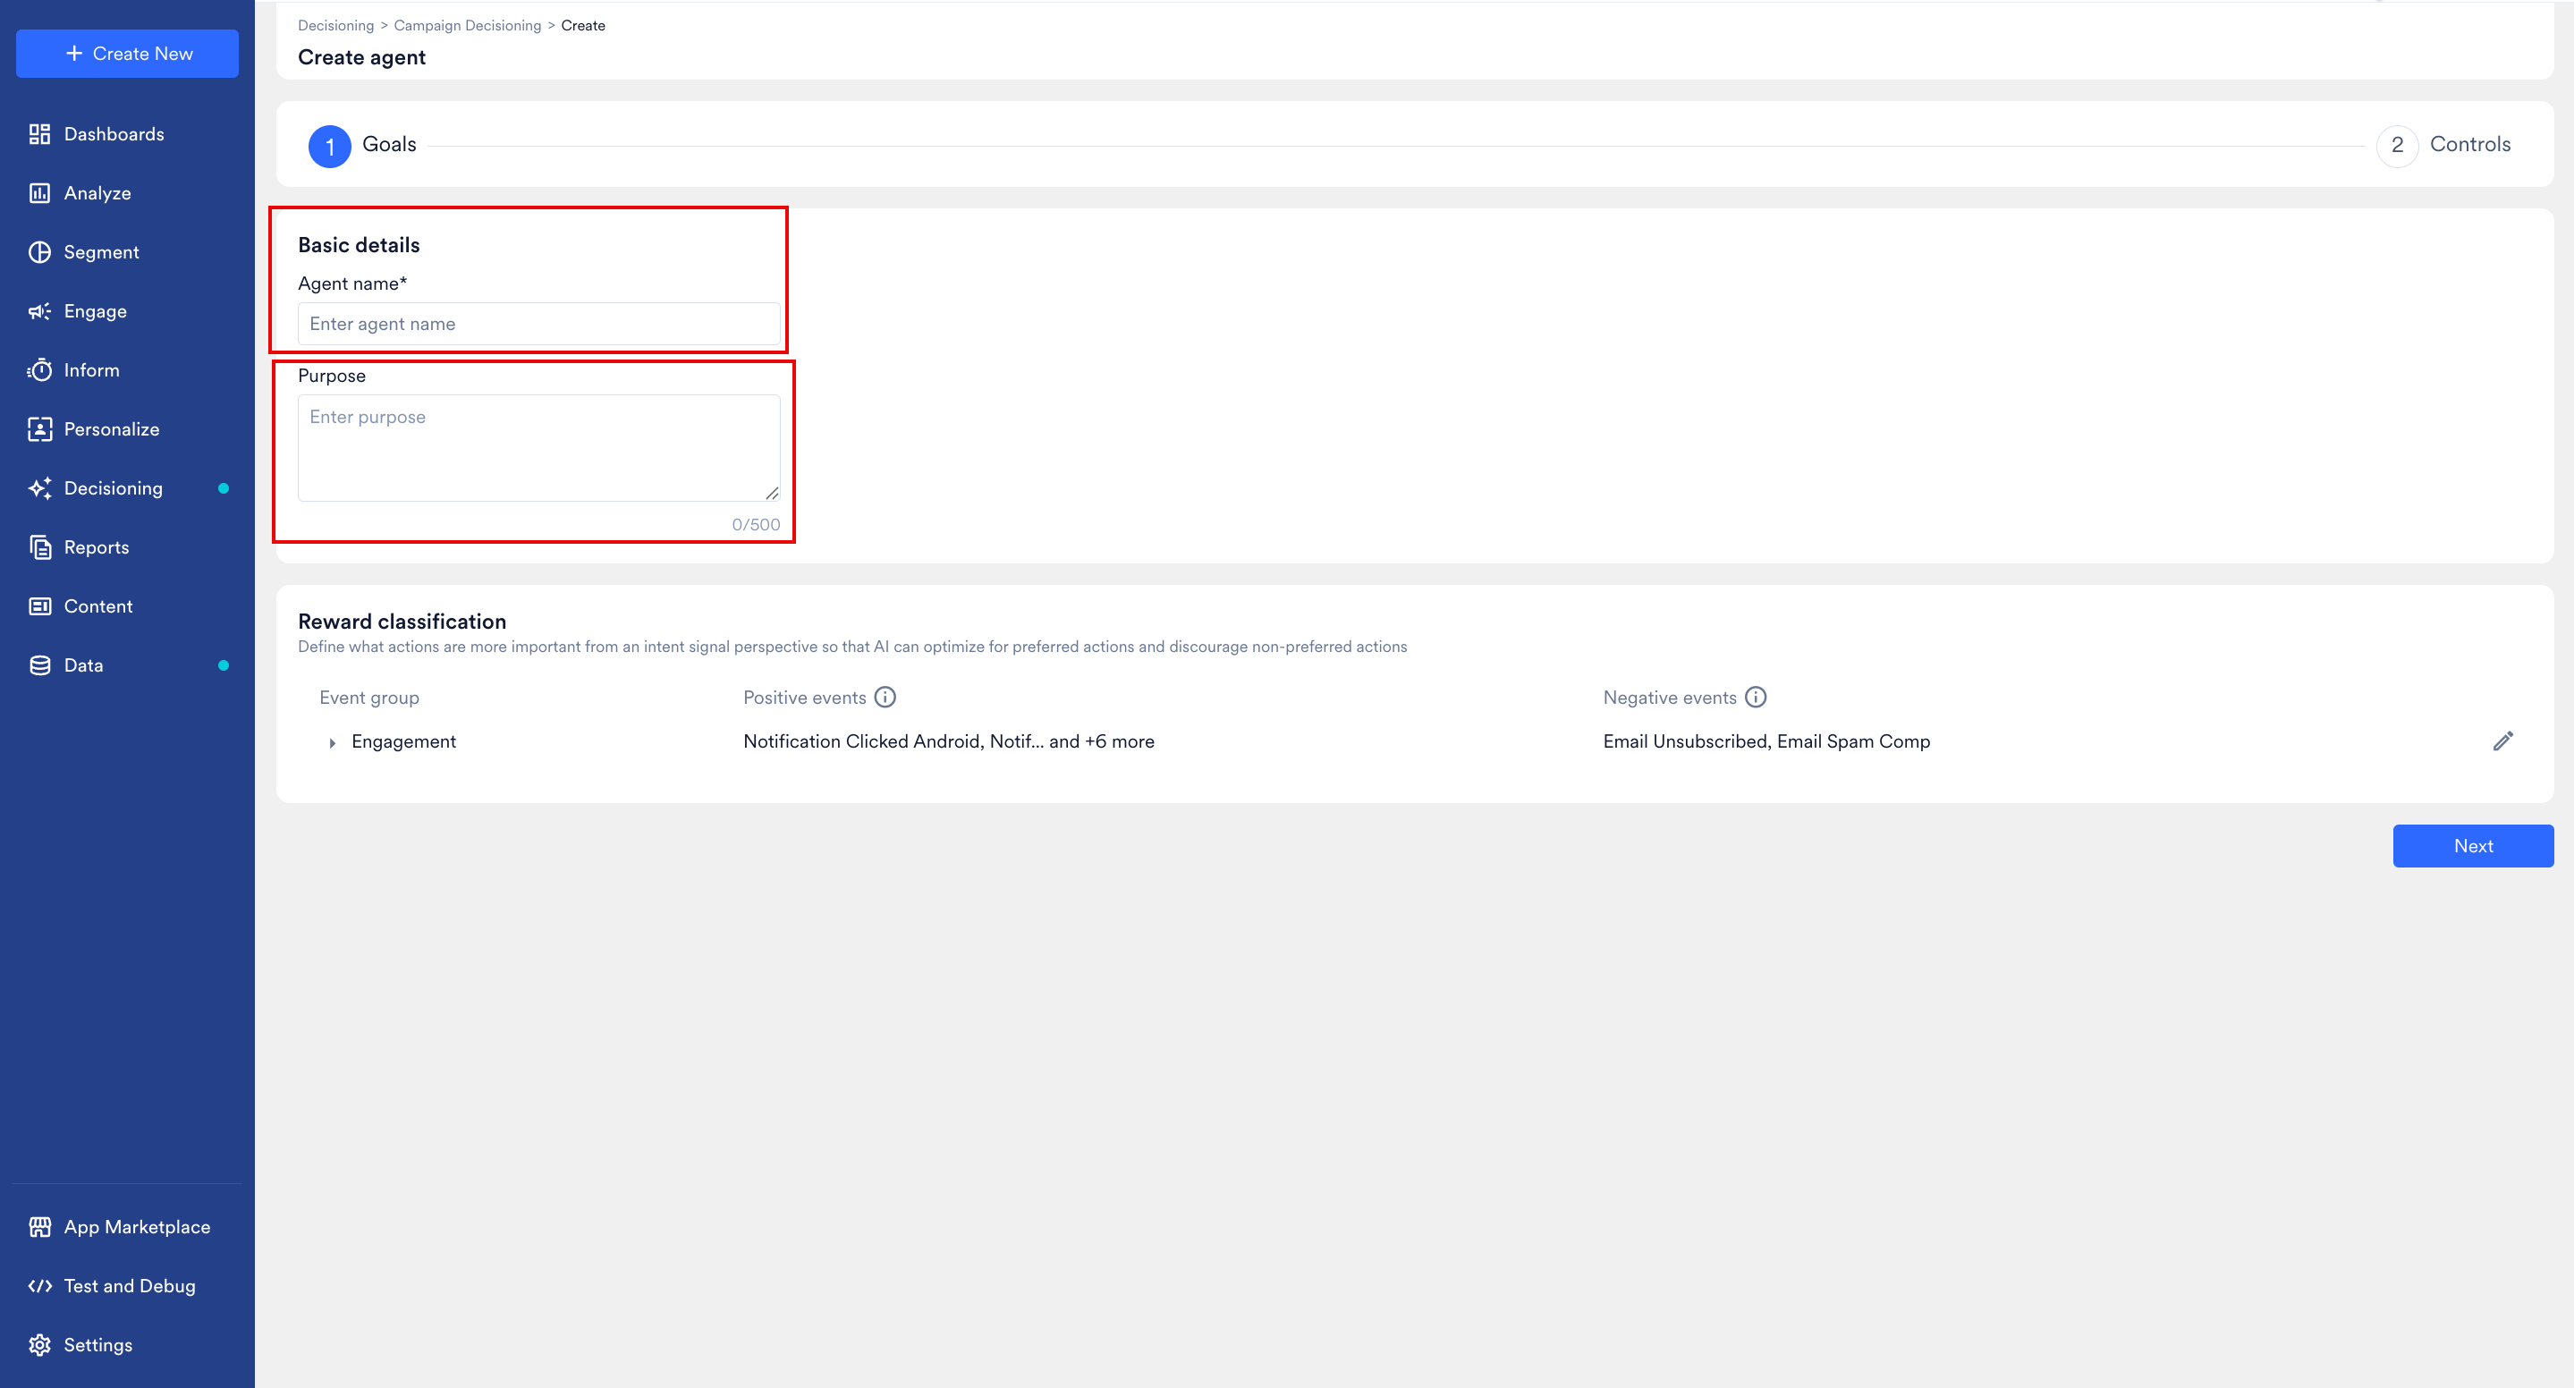2574x1388 pixels.
Task: Click into the Purpose text area
Action: (538, 446)
